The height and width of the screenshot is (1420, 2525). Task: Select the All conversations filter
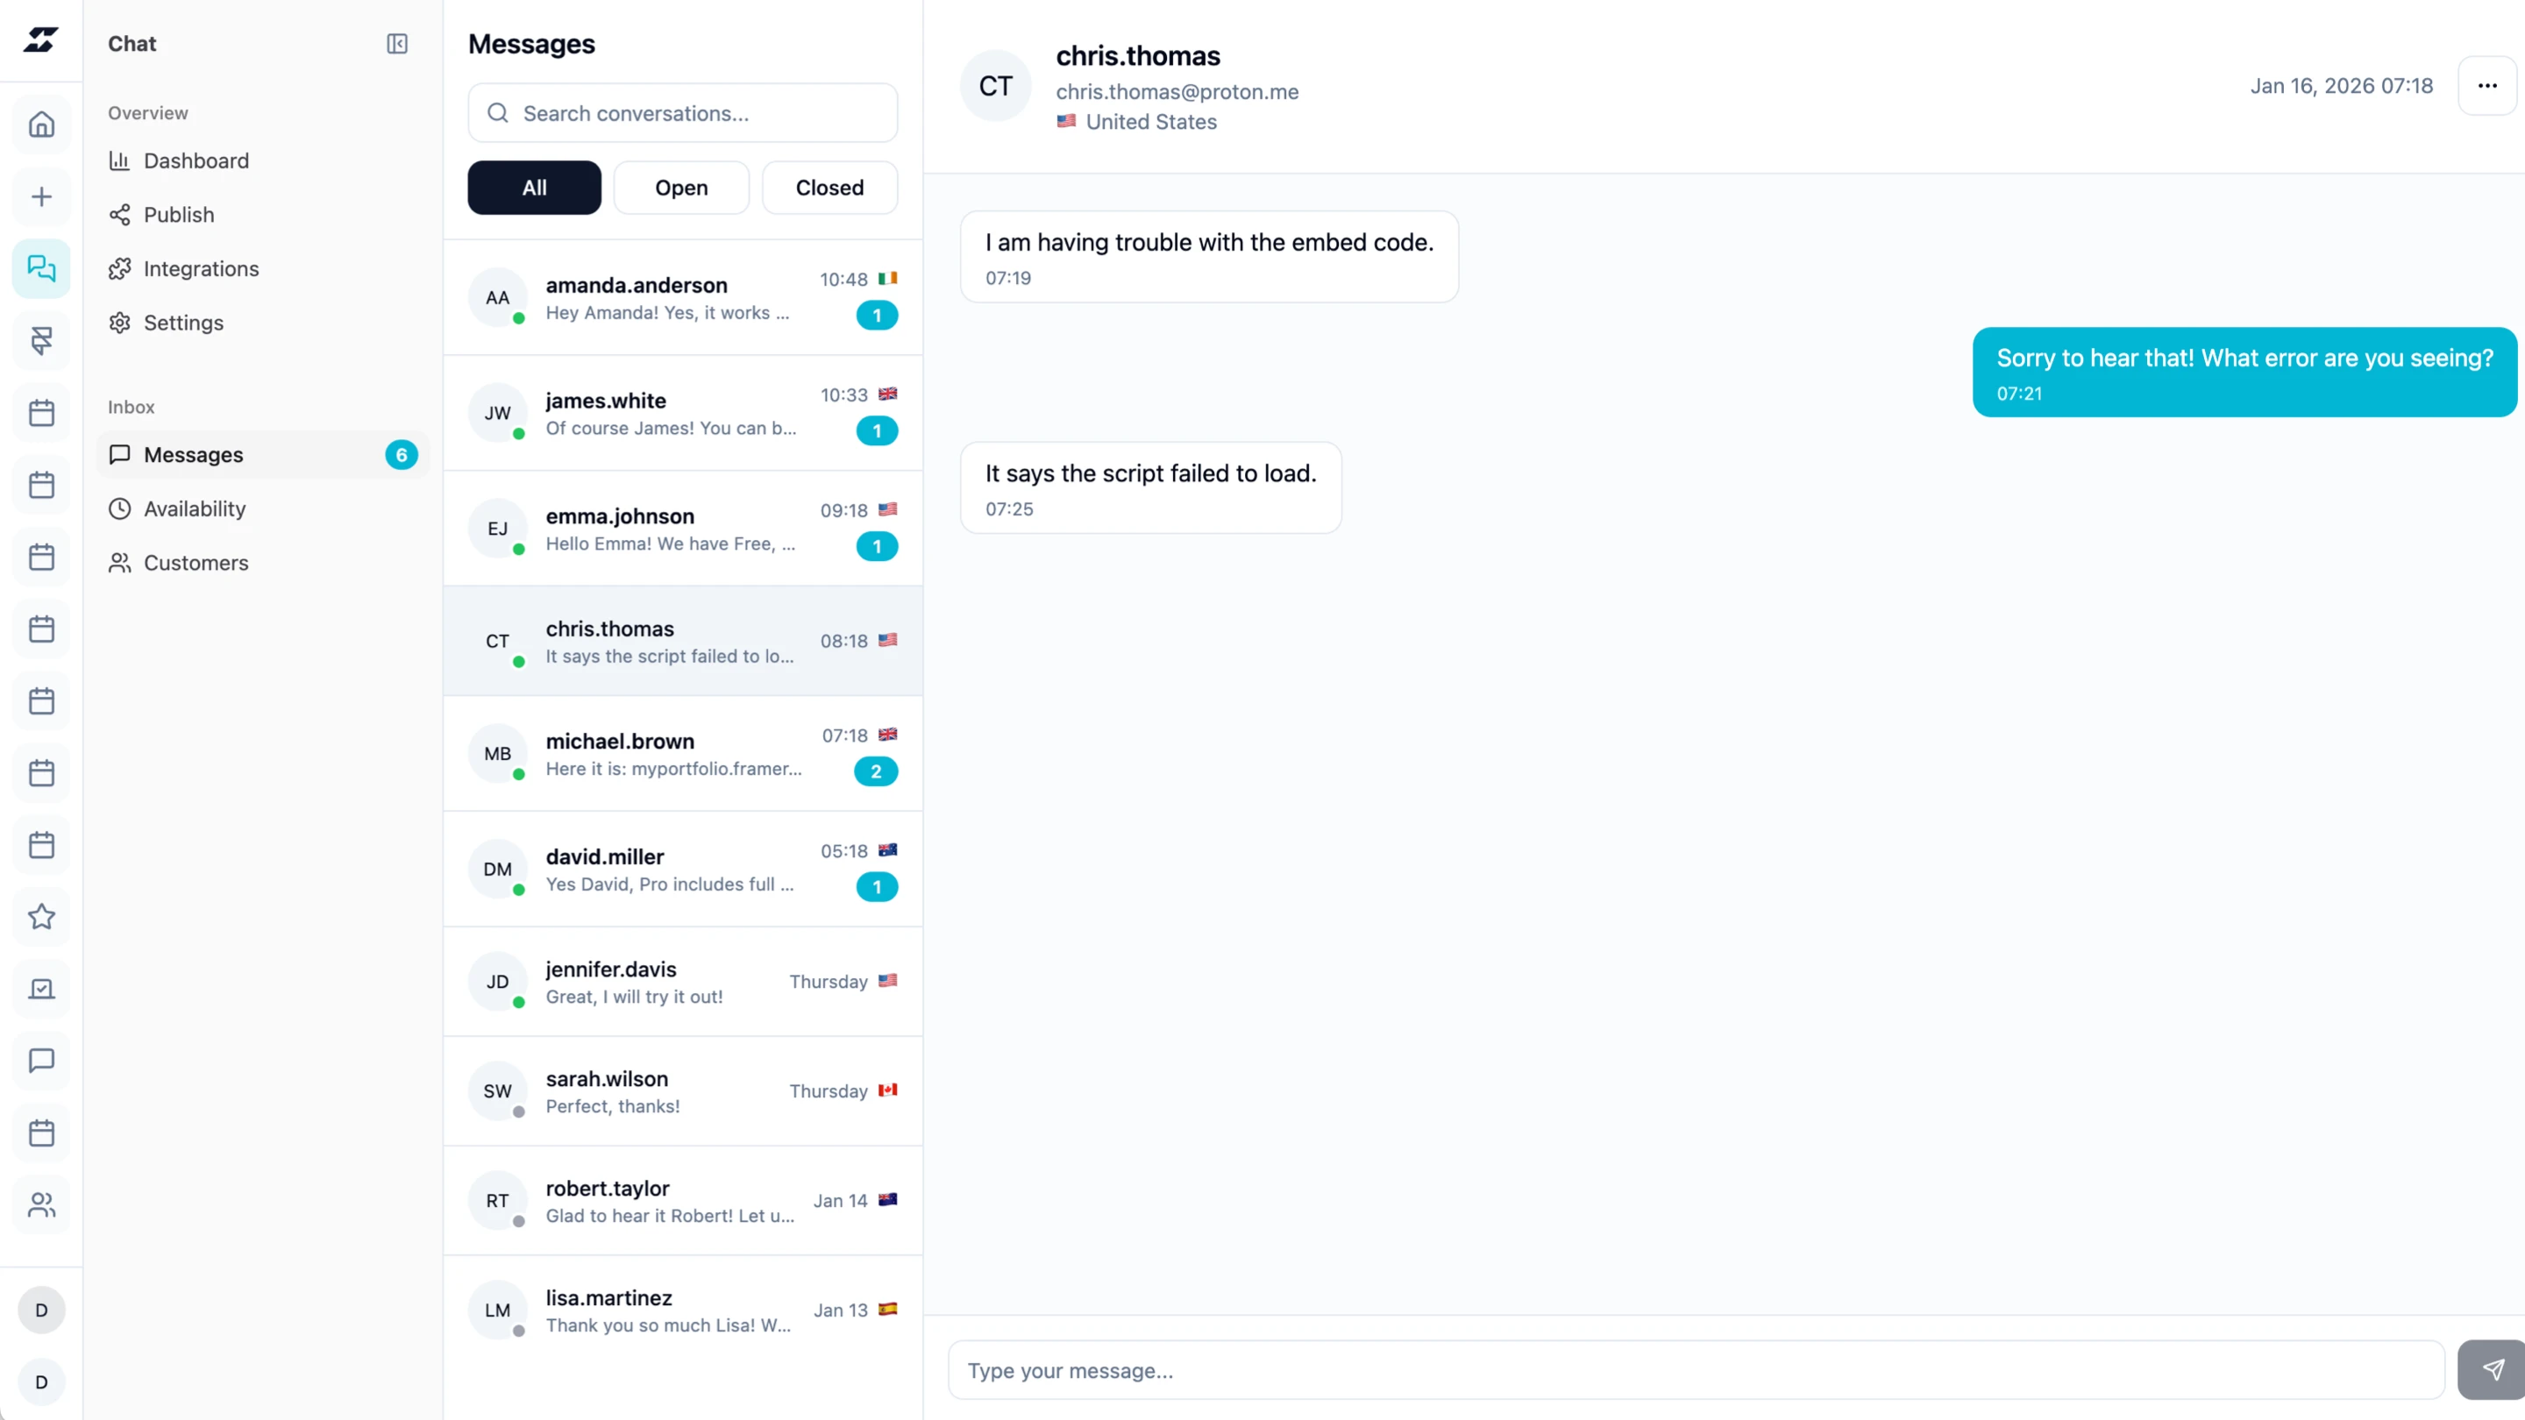[534, 188]
